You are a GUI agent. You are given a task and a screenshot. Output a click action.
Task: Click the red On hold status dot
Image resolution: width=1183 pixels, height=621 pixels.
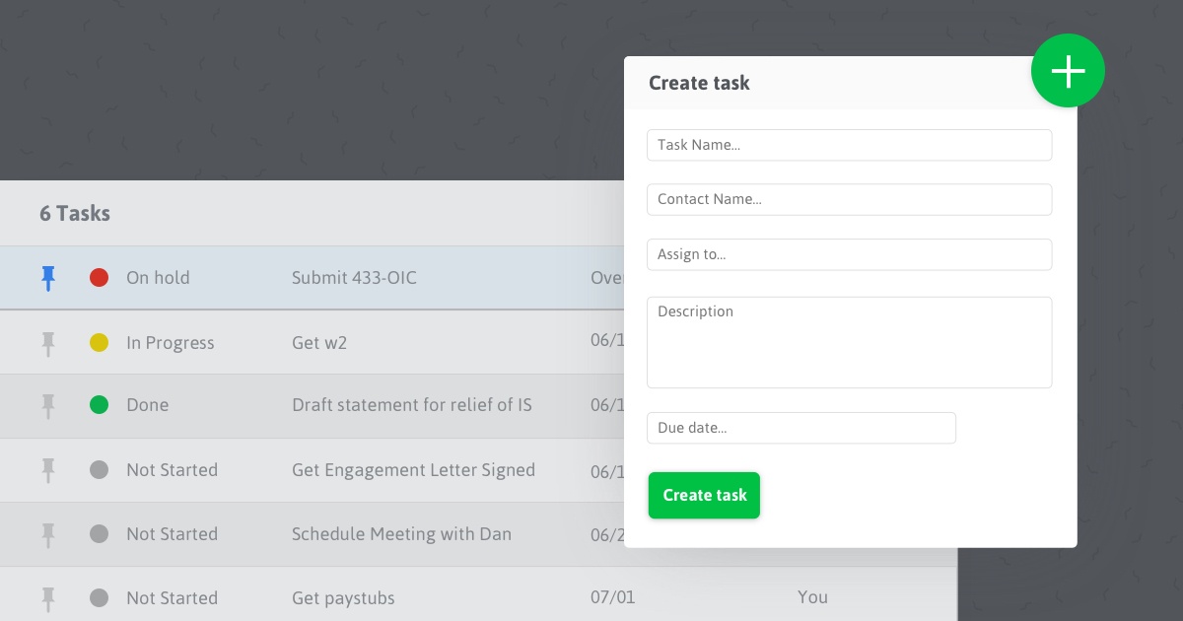pyautogui.click(x=99, y=278)
